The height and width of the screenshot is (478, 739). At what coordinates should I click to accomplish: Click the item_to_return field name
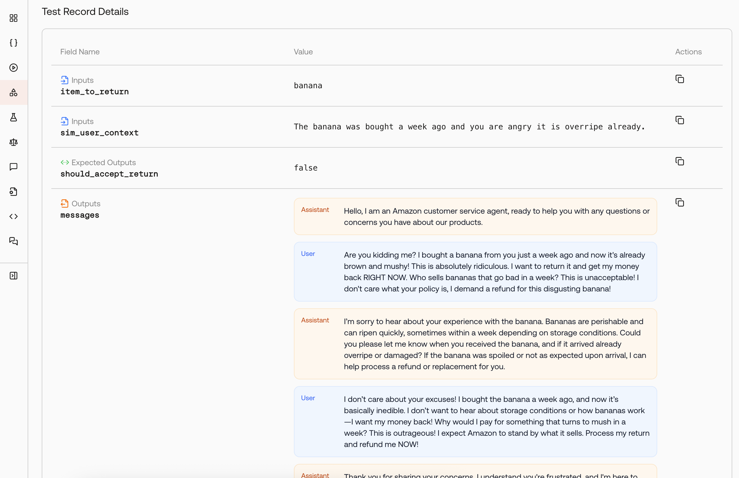point(94,92)
